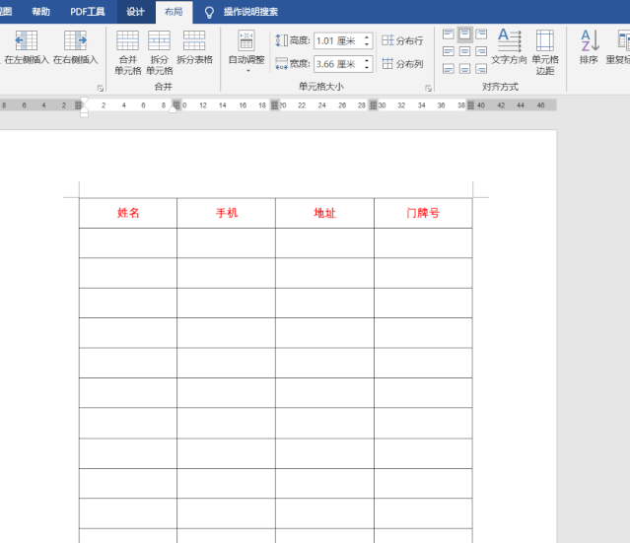Click the Tell Me search box (操作说明搜索)

point(250,12)
